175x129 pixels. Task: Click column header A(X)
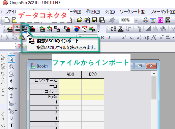70,74
